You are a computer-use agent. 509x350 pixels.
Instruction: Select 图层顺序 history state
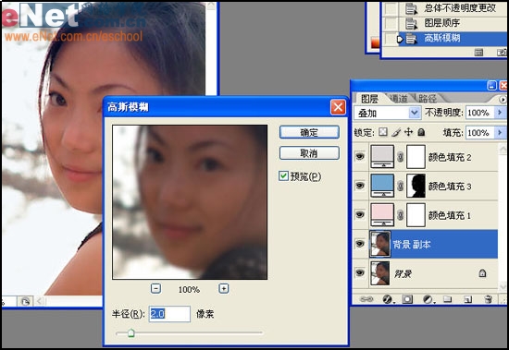point(442,23)
